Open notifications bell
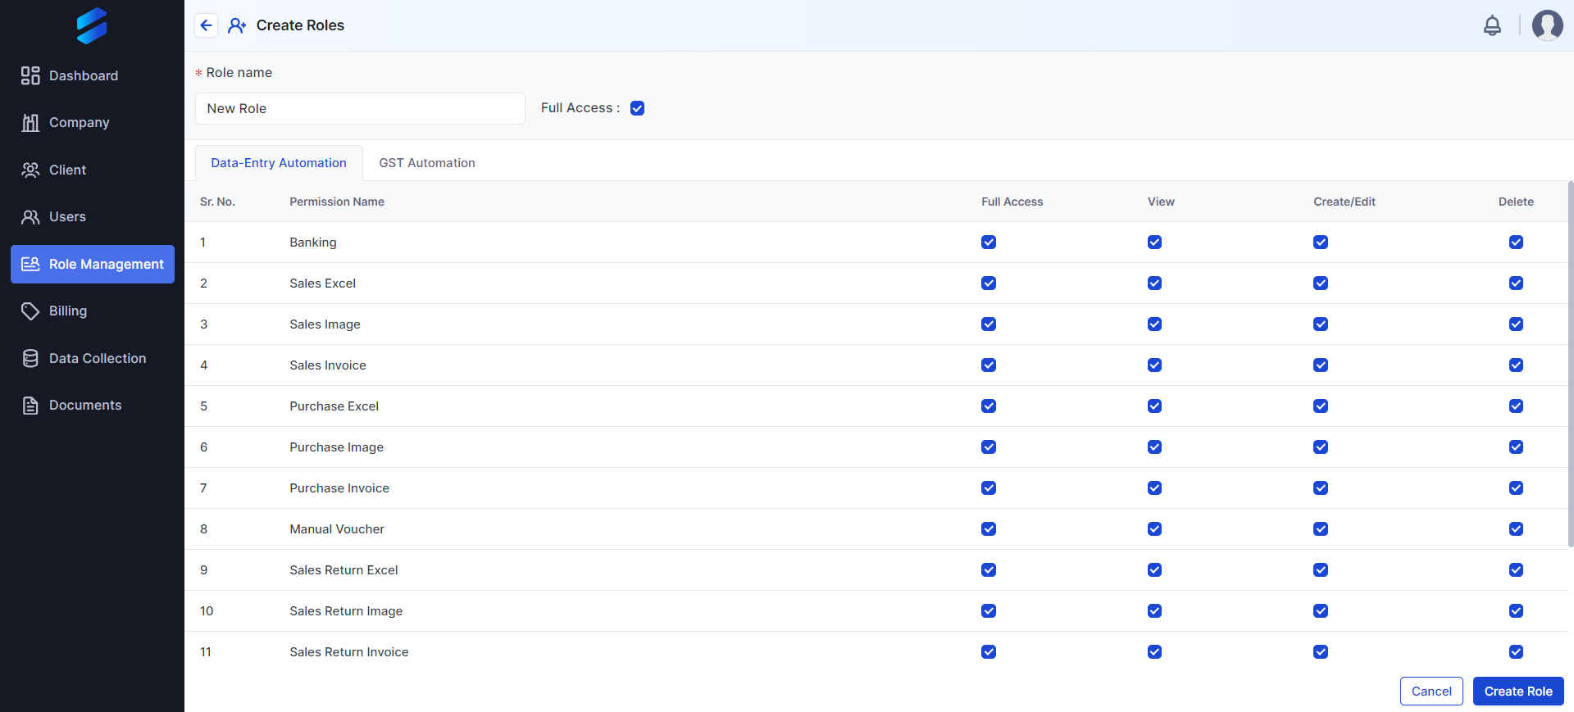The width and height of the screenshot is (1574, 712). click(x=1492, y=25)
